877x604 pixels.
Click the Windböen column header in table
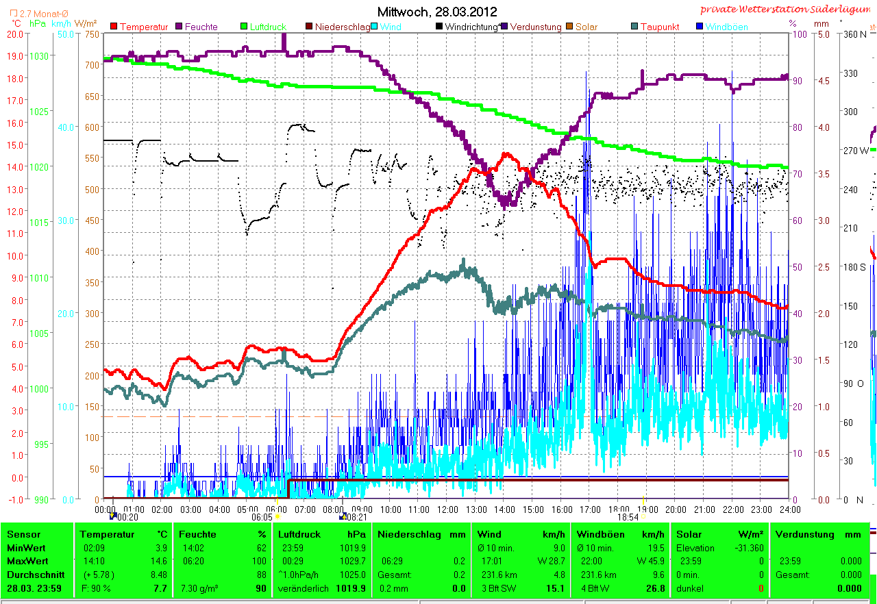pyautogui.click(x=600, y=534)
